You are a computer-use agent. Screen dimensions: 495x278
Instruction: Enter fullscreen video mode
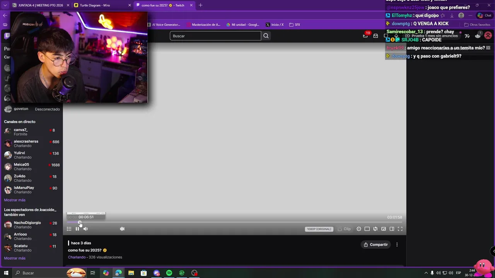tap(400, 229)
